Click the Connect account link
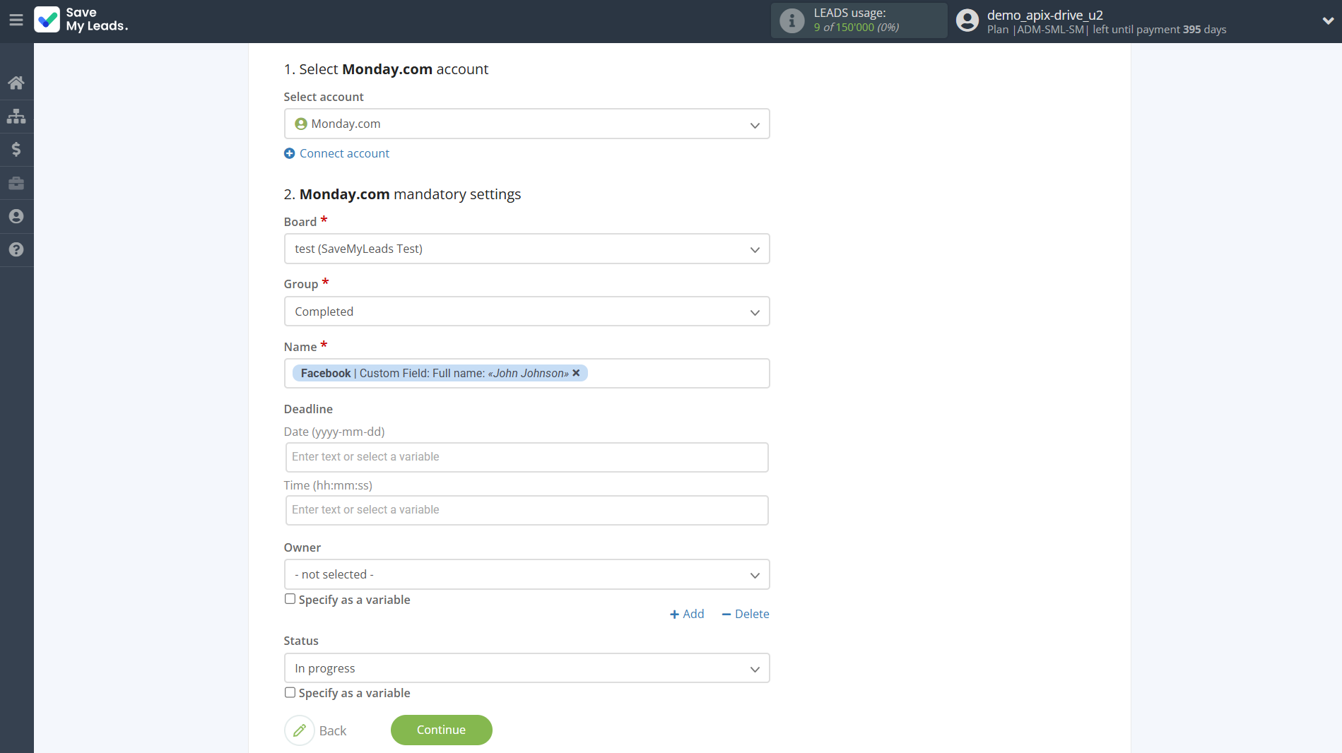Image resolution: width=1342 pixels, height=753 pixels. click(x=343, y=153)
